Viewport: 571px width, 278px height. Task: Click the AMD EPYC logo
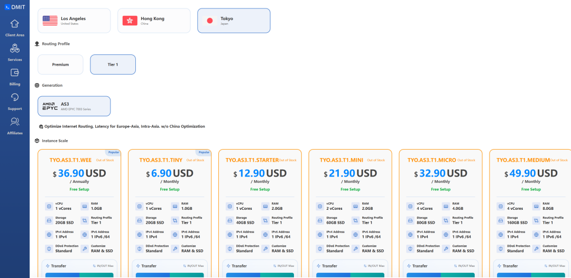pos(50,106)
